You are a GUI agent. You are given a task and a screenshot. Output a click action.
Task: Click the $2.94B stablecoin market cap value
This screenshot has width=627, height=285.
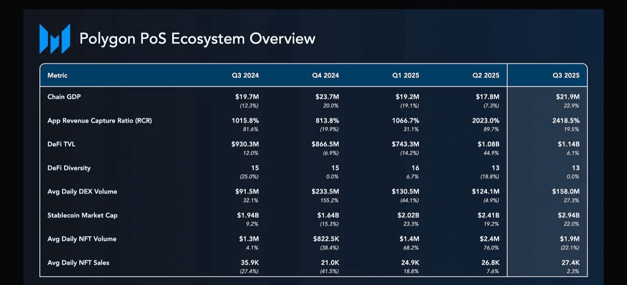[x=568, y=215]
